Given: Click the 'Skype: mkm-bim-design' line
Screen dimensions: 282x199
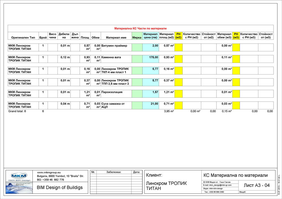Looking at the screenshot, I should coord(213,188).
